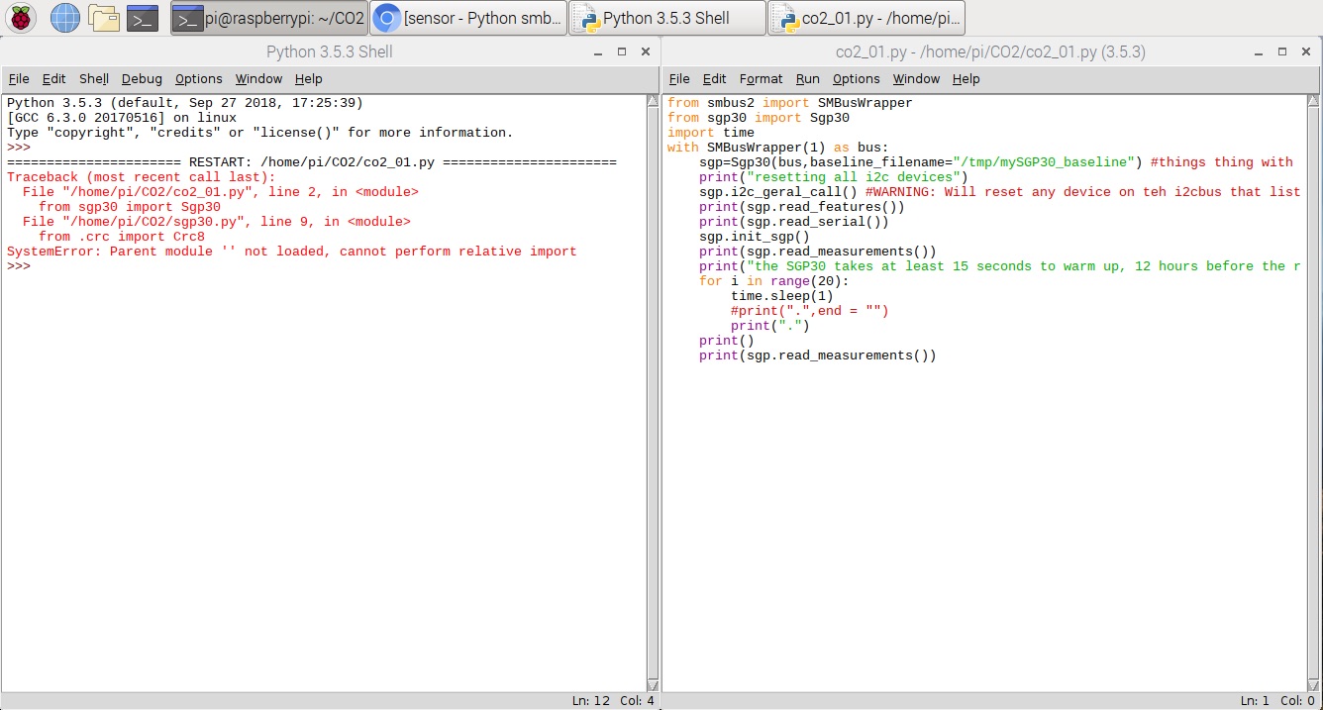This screenshot has width=1323, height=710.
Task: Click 'from smbus2 import SMBusWrapper' code line
Action: click(x=790, y=103)
